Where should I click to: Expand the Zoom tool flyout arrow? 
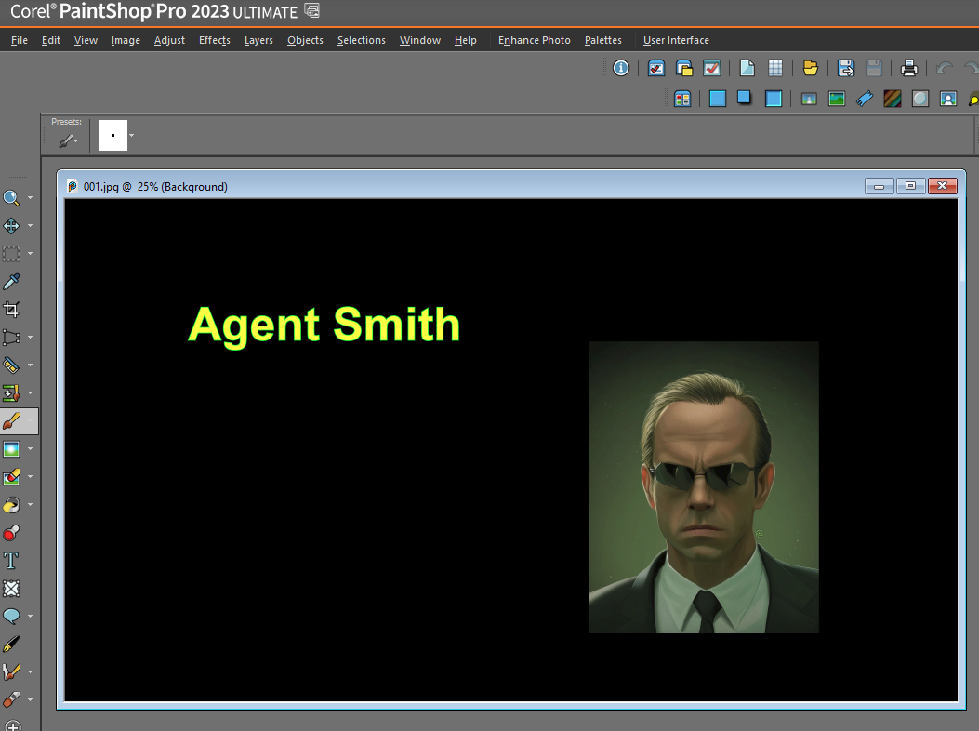click(x=30, y=198)
